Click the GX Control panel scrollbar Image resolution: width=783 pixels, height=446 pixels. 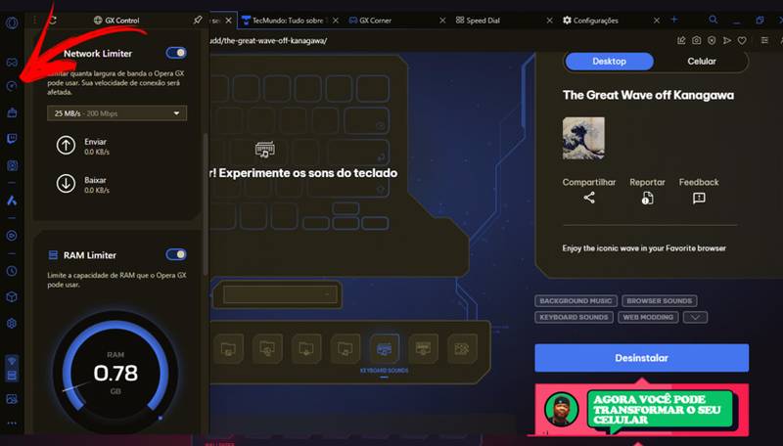206,204
